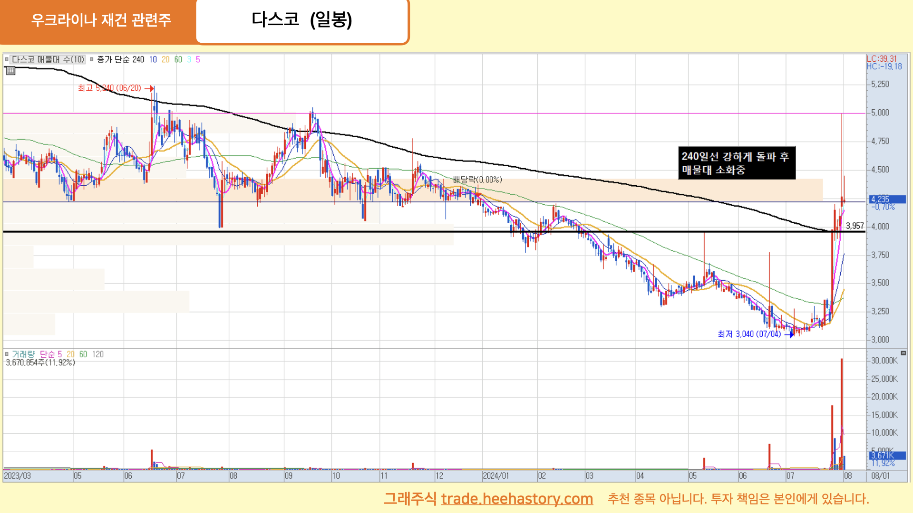Image resolution: width=913 pixels, height=513 pixels.
Task: Toggle the 종가 단순 moving average square
Action: 92,59
